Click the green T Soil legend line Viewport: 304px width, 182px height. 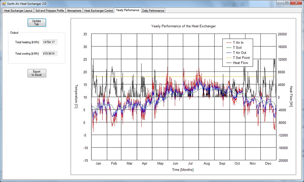[229, 48]
